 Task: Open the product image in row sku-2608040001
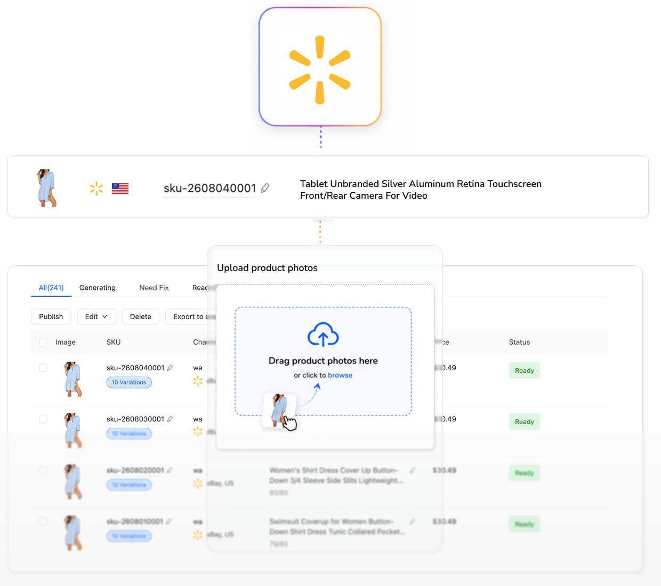[x=72, y=379]
